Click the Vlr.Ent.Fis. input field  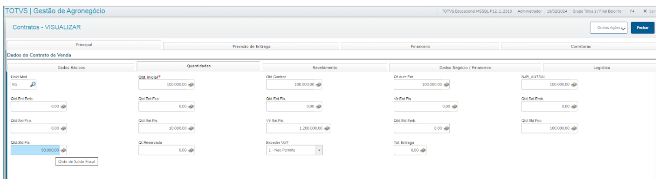[x=422, y=106]
